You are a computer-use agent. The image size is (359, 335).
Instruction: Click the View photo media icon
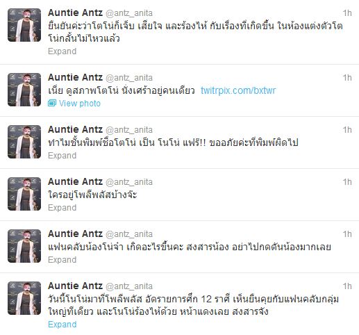click(x=52, y=103)
